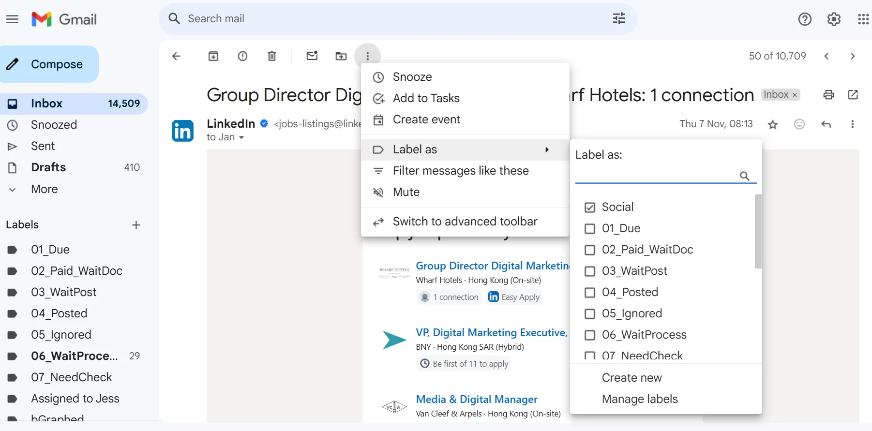Open the Label as submenu
This screenshot has width=872, height=431.
pyautogui.click(x=465, y=150)
